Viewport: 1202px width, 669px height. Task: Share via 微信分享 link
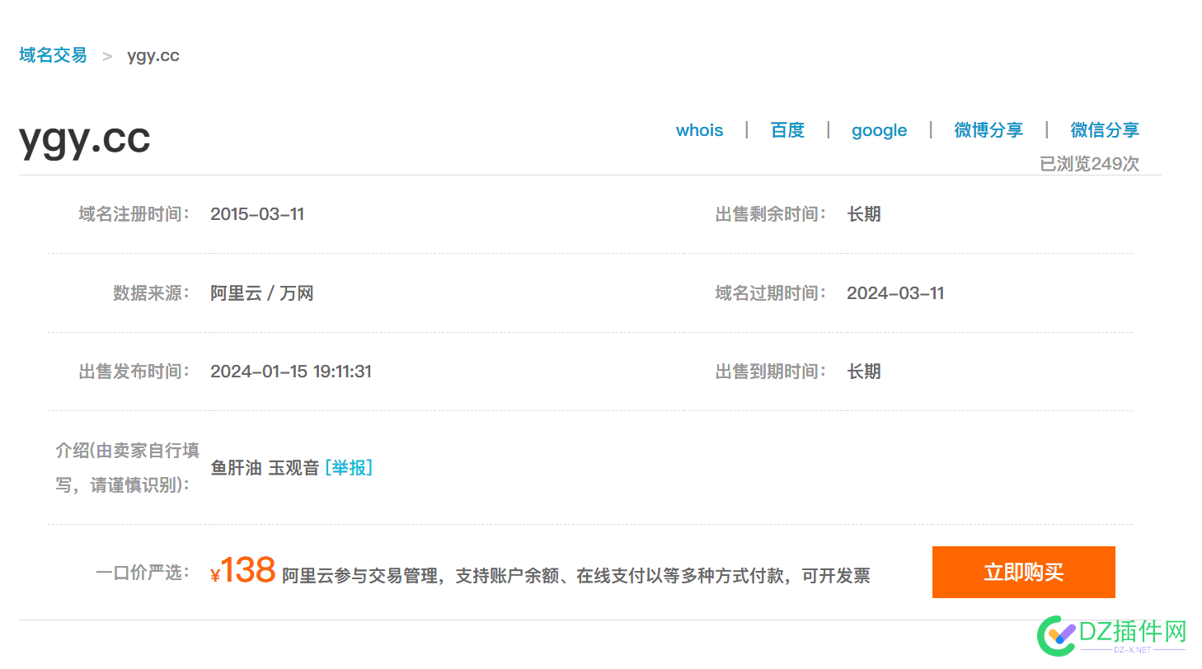coord(1105,130)
